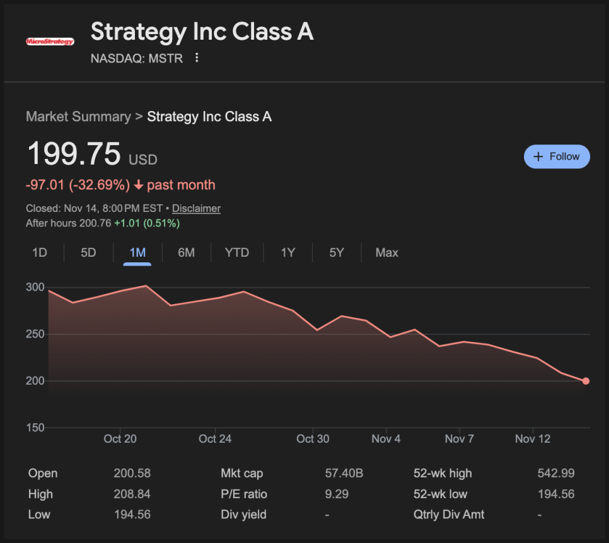The height and width of the screenshot is (543, 609).
Task: Click the Oct 20 date label
Action: pos(120,439)
